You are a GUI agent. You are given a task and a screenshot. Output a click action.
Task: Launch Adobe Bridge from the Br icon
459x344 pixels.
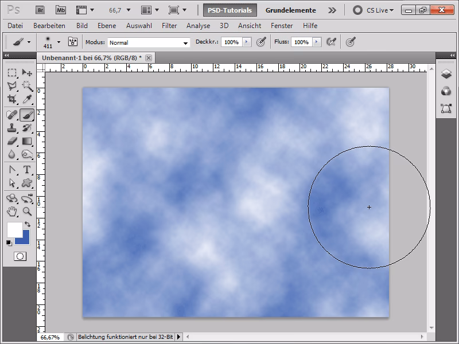[x=40, y=10]
